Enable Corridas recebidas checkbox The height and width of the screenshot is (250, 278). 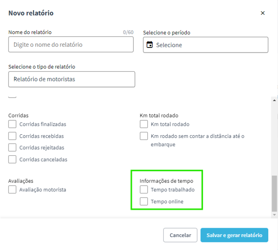click(12, 136)
